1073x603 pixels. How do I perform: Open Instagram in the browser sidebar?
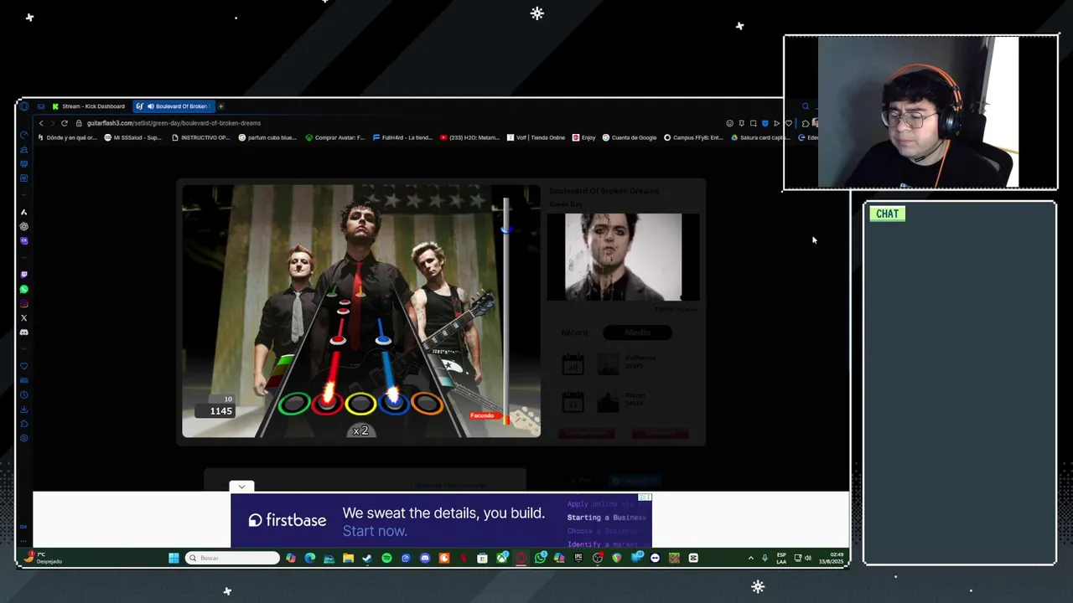pos(23,303)
